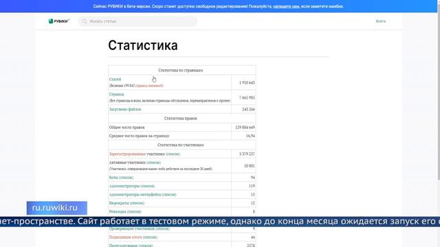Select the bureaucrats count value 12
Screen dimensions: 440x247
tap(252, 203)
